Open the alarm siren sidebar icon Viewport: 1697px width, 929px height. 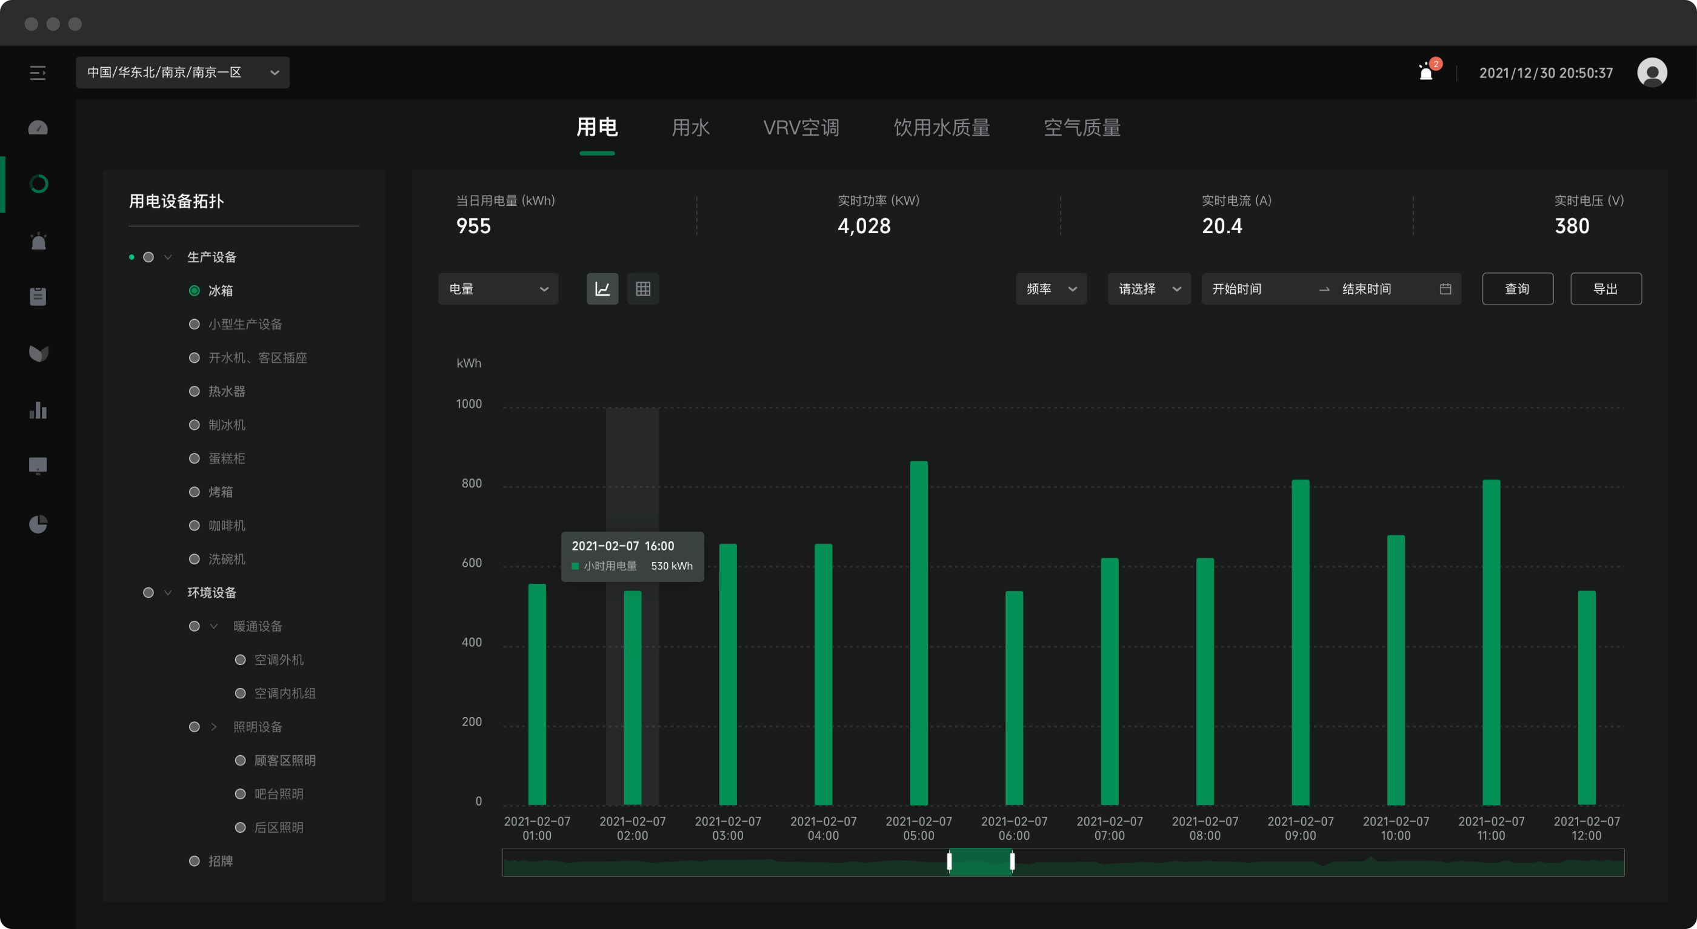(x=38, y=241)
